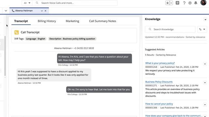Open the 'What is your privacy policy?' article
This screenshot has width=209, height=117.
[x=160, y=63]
